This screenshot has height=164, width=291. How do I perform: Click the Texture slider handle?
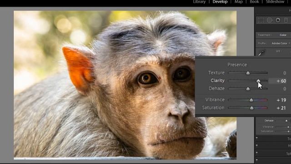pyautogui.click(x=248, y=73)
